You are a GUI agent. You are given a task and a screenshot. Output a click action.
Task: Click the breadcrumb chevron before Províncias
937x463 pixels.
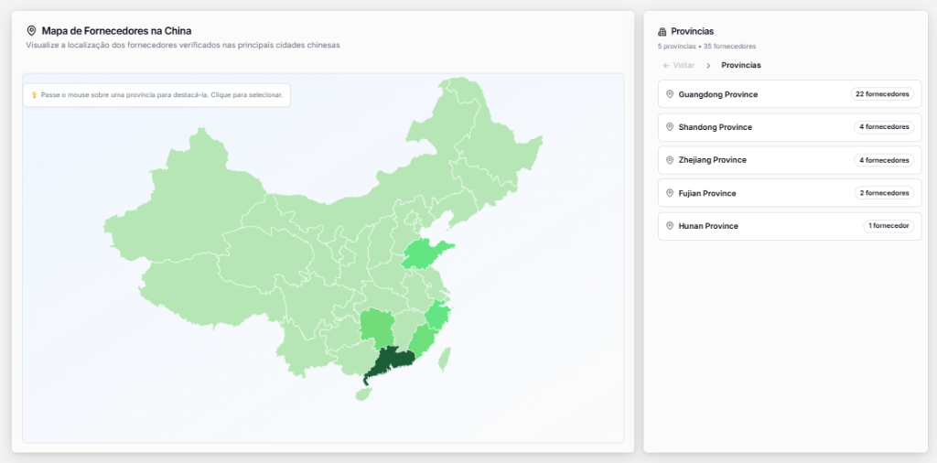[x=708, y=66]
